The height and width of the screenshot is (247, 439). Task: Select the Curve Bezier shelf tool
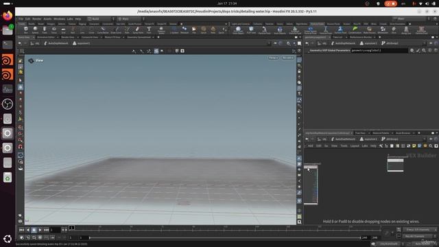click(103, 30)
